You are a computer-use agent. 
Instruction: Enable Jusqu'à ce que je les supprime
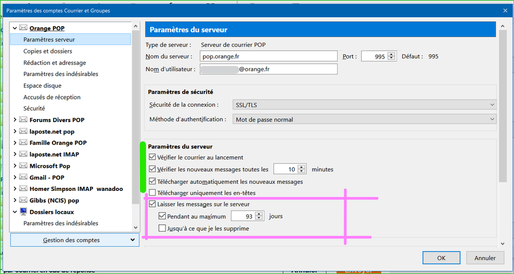pos(162,228)
